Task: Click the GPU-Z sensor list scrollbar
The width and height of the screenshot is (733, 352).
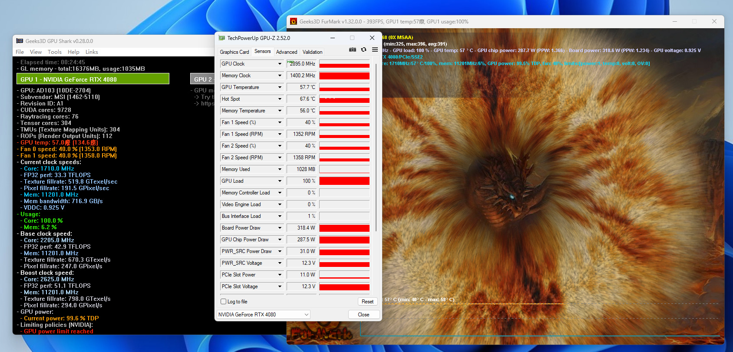Action: [376, 148]
